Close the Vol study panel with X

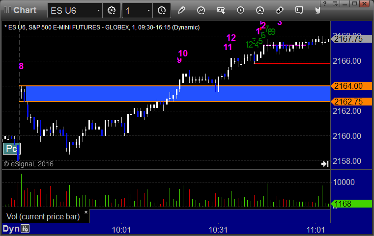(86, 212)
